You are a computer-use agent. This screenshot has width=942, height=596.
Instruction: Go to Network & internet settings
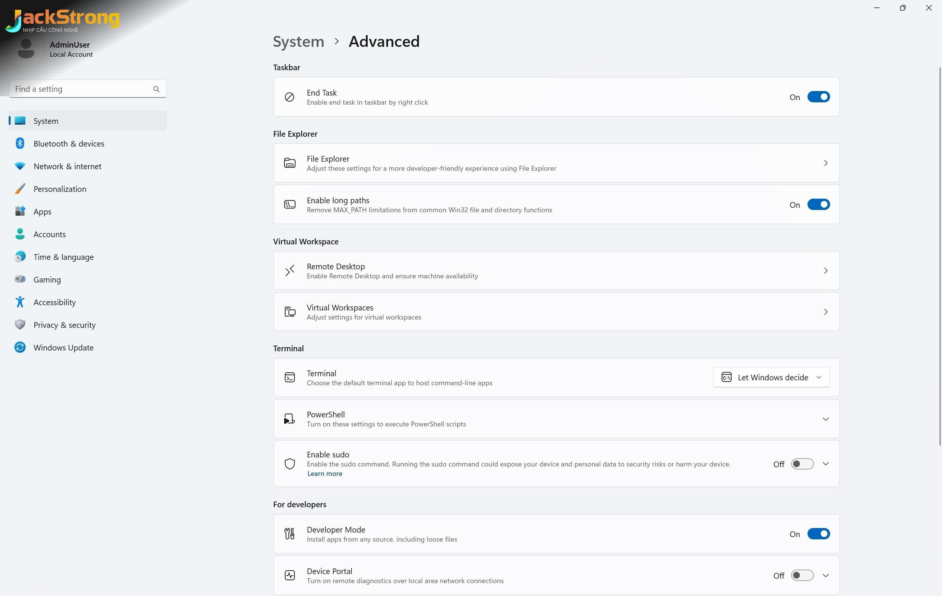(88, 166)
